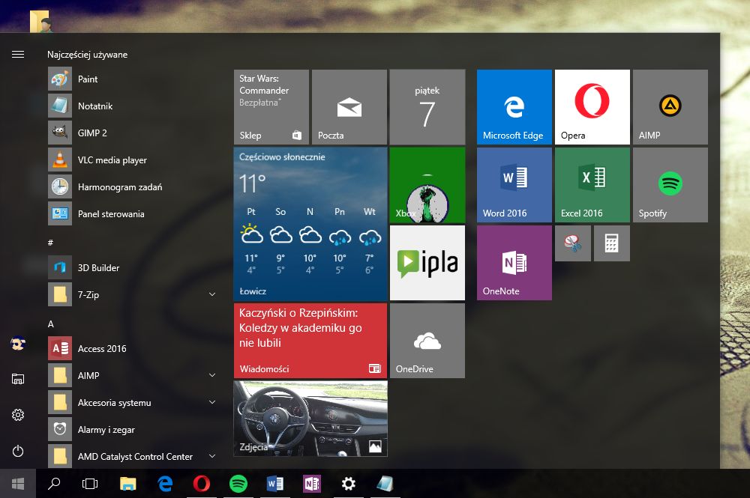Open the Snipping Tool small tile

[572, 243]
